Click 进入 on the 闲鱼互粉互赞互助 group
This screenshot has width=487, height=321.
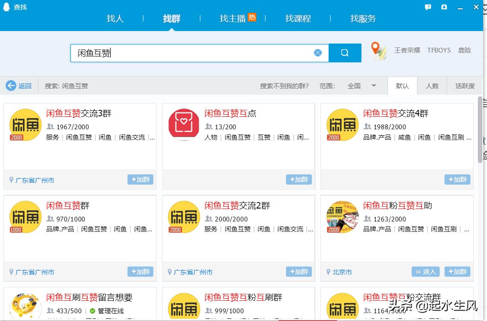click(425, 271)
